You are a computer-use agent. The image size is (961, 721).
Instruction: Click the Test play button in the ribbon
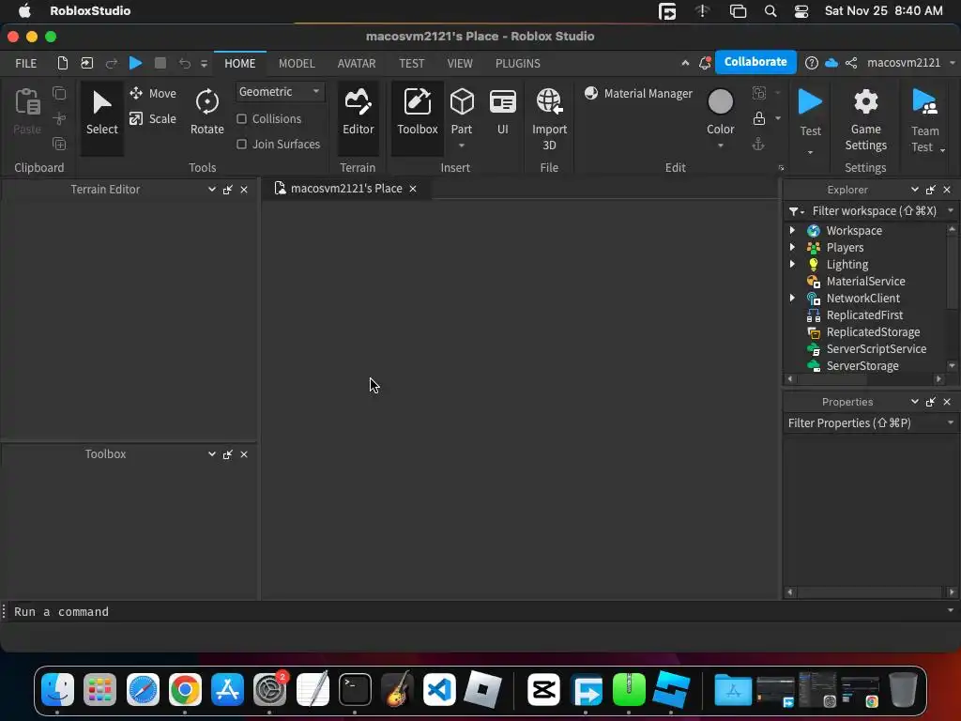pos(810,113)
